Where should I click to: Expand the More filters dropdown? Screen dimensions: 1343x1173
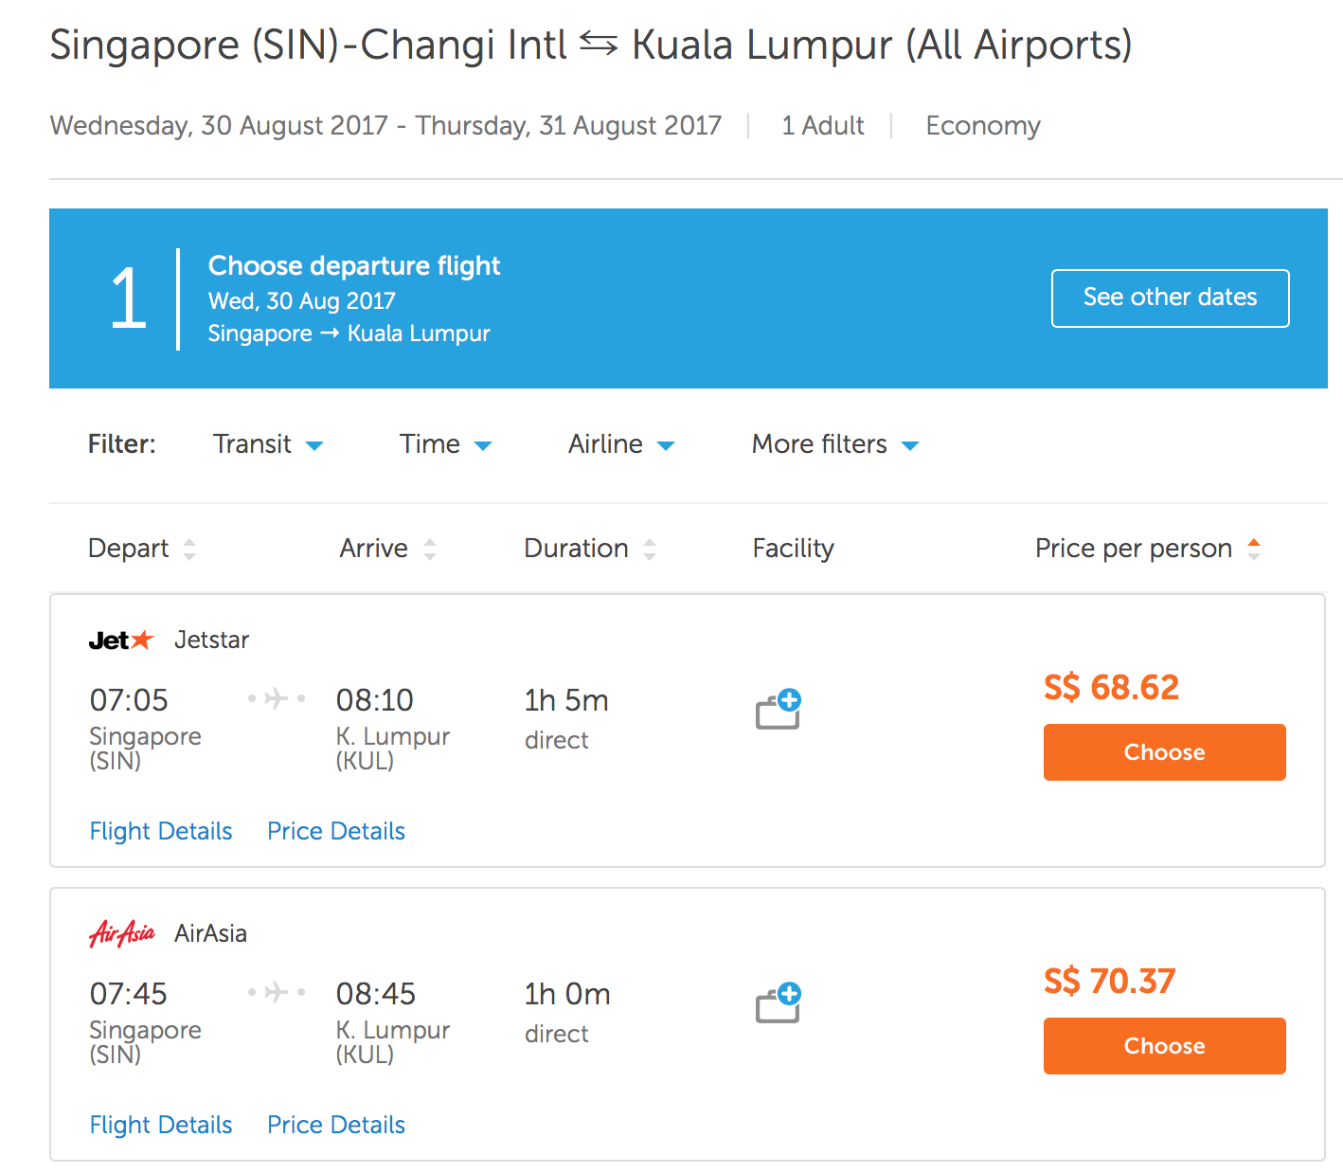(835, 444)
